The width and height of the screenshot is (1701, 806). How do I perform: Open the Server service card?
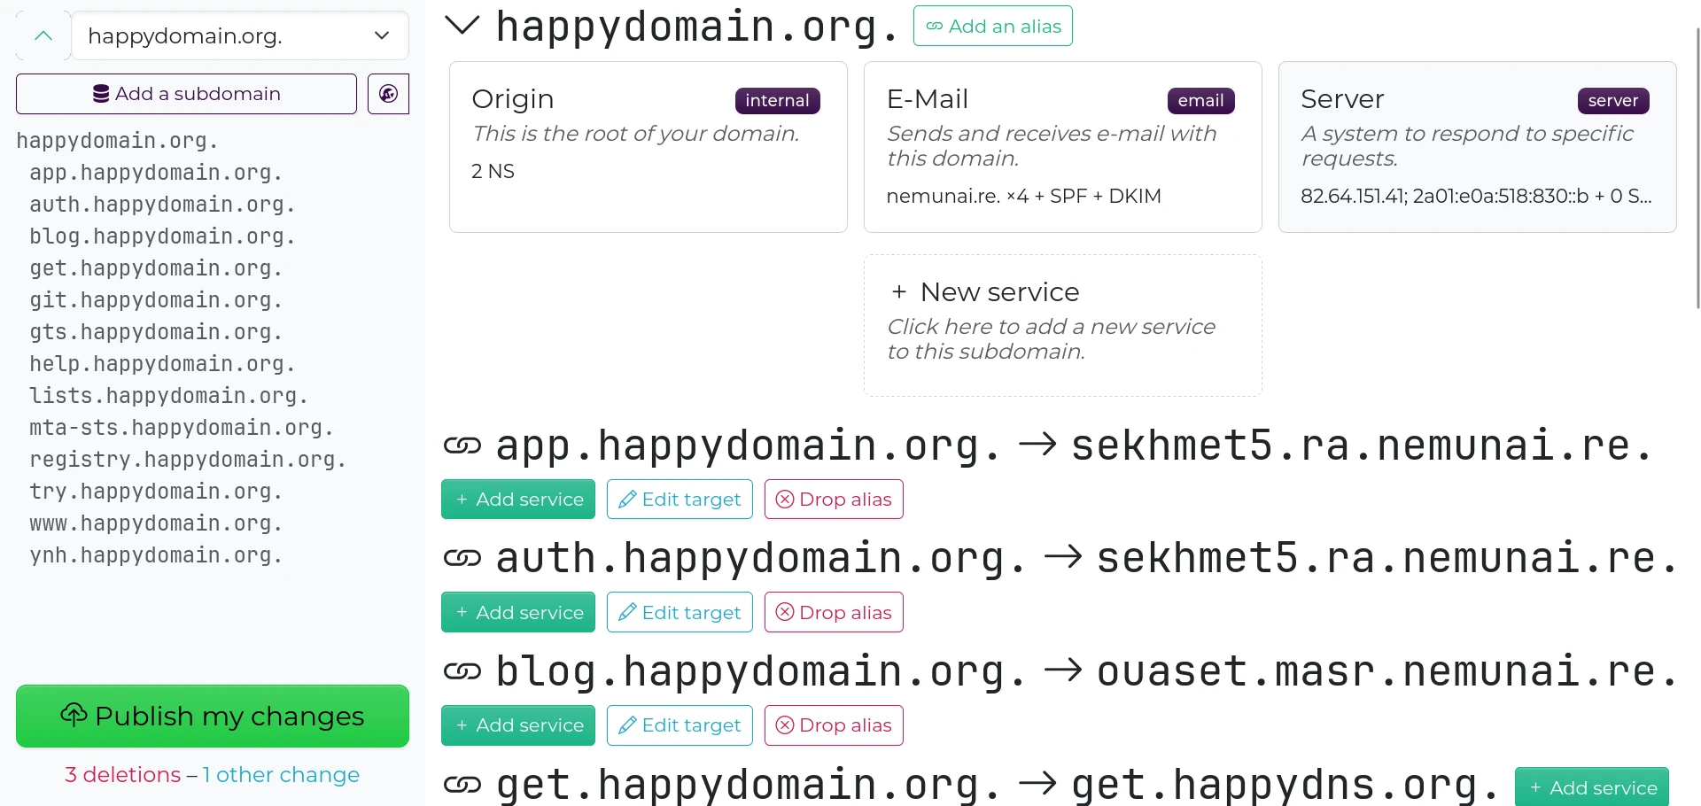[x=1477, y=147]
